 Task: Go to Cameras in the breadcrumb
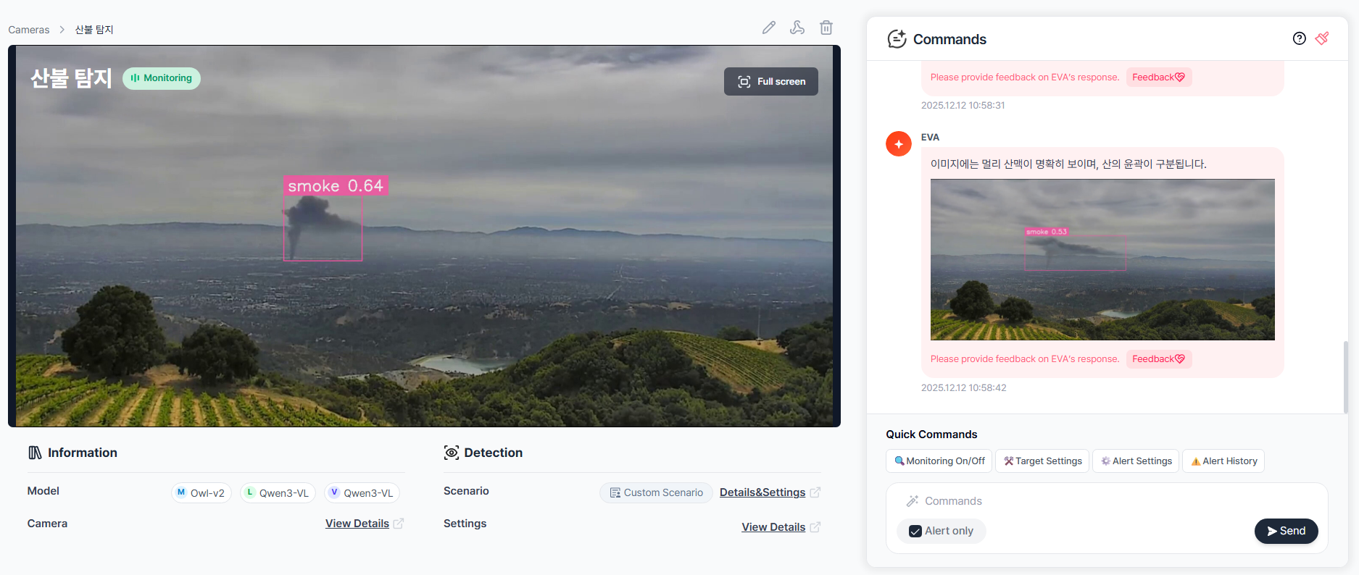[x=29, y=30]
